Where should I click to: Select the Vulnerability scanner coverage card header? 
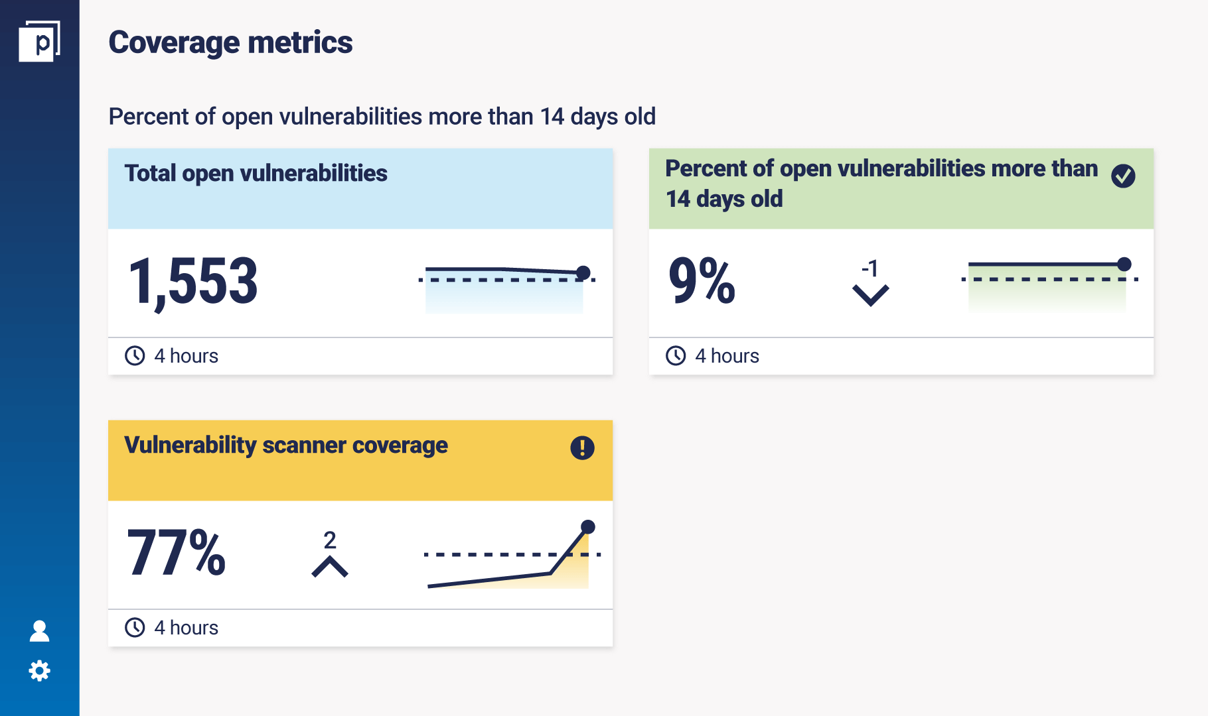(285, 446)
